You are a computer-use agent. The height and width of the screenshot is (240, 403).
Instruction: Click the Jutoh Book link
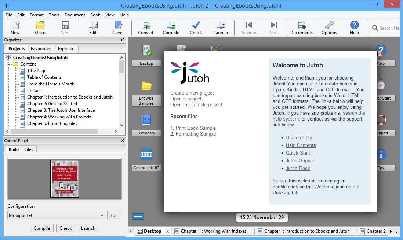coord(298,169)
